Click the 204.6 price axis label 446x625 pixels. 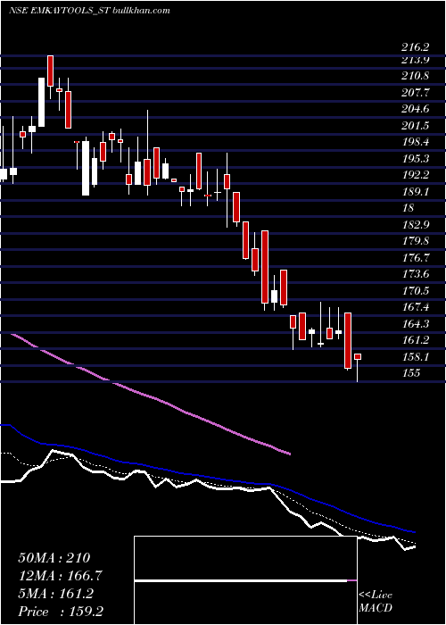tap(416, 109)
